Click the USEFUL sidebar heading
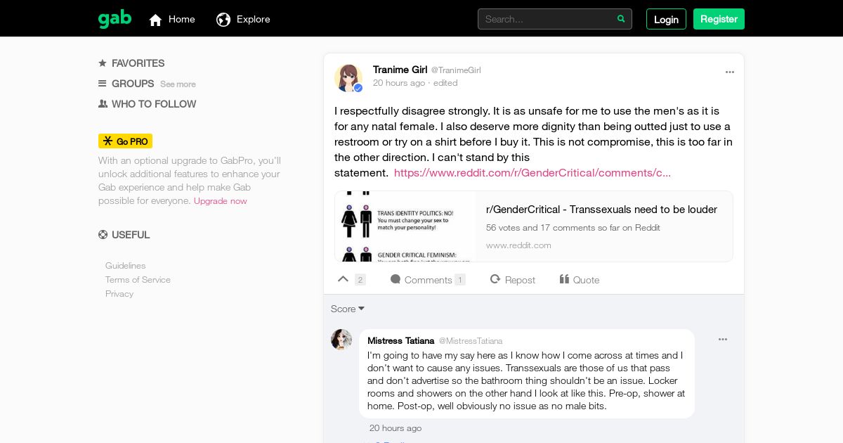Screen dimensions: 843x443 pyautogui.click(x=131, y=235)
